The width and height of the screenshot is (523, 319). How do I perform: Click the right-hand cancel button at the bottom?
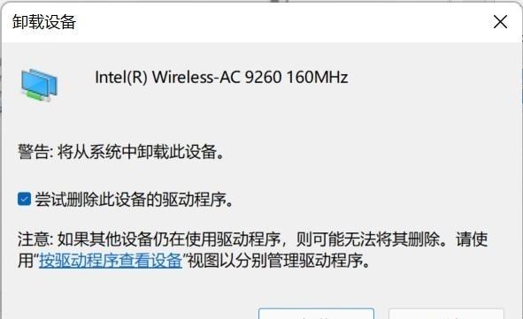(446, 314)
